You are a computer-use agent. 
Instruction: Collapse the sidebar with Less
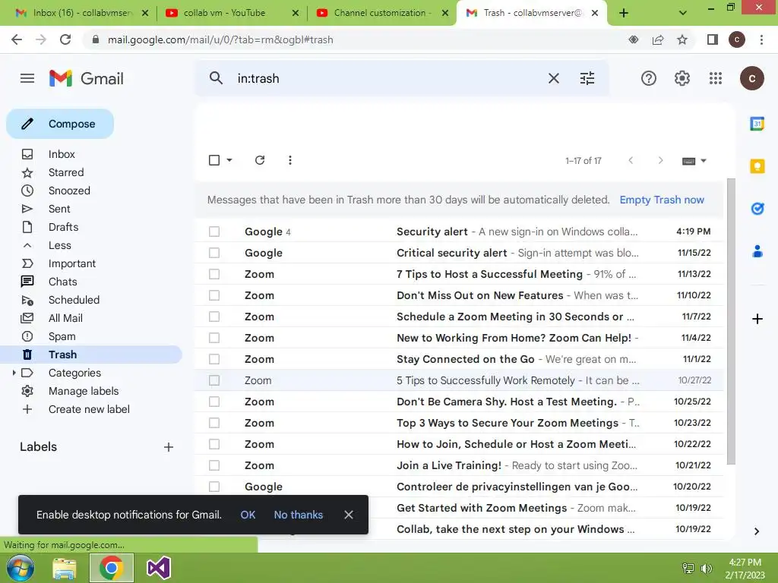click(x=59, y=245)
